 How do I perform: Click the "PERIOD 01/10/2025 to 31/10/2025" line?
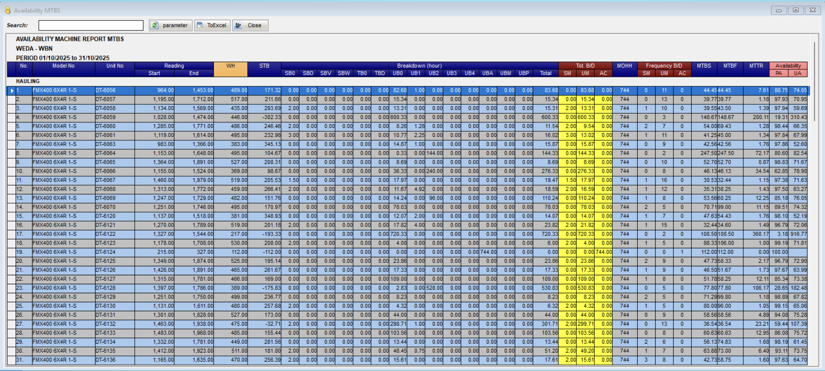click(63, 58)
